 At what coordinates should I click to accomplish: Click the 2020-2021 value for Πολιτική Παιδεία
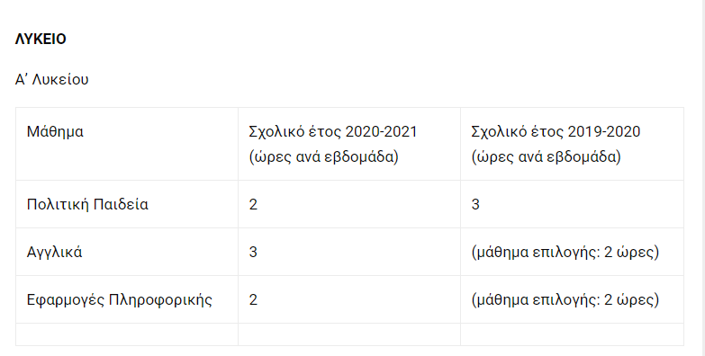click(253, 205)
